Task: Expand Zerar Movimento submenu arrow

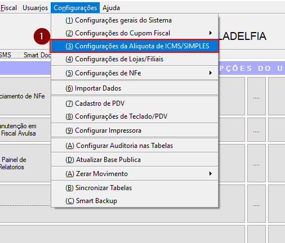Action: pyautogui.click(x=211, y=174)
